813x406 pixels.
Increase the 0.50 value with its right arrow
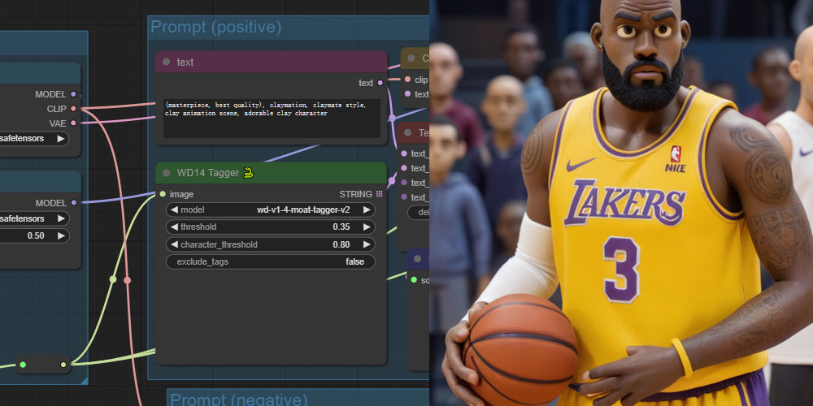[x=61, y=235]
